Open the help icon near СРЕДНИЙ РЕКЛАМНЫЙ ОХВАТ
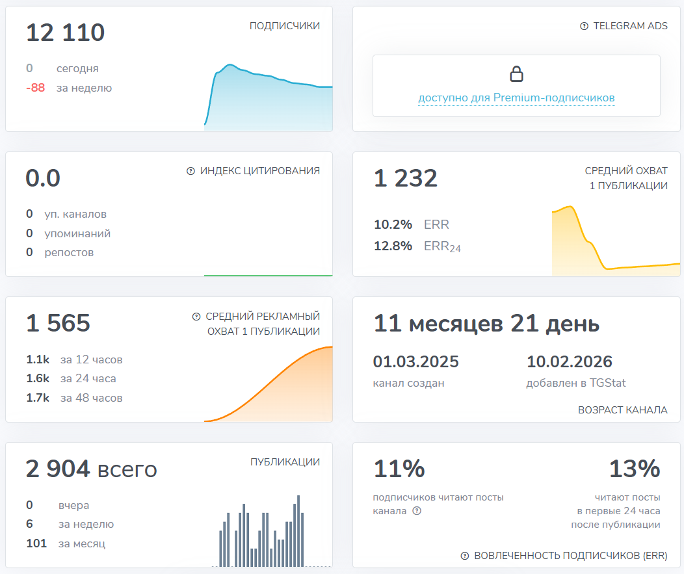684x574 pixels. 195,317
